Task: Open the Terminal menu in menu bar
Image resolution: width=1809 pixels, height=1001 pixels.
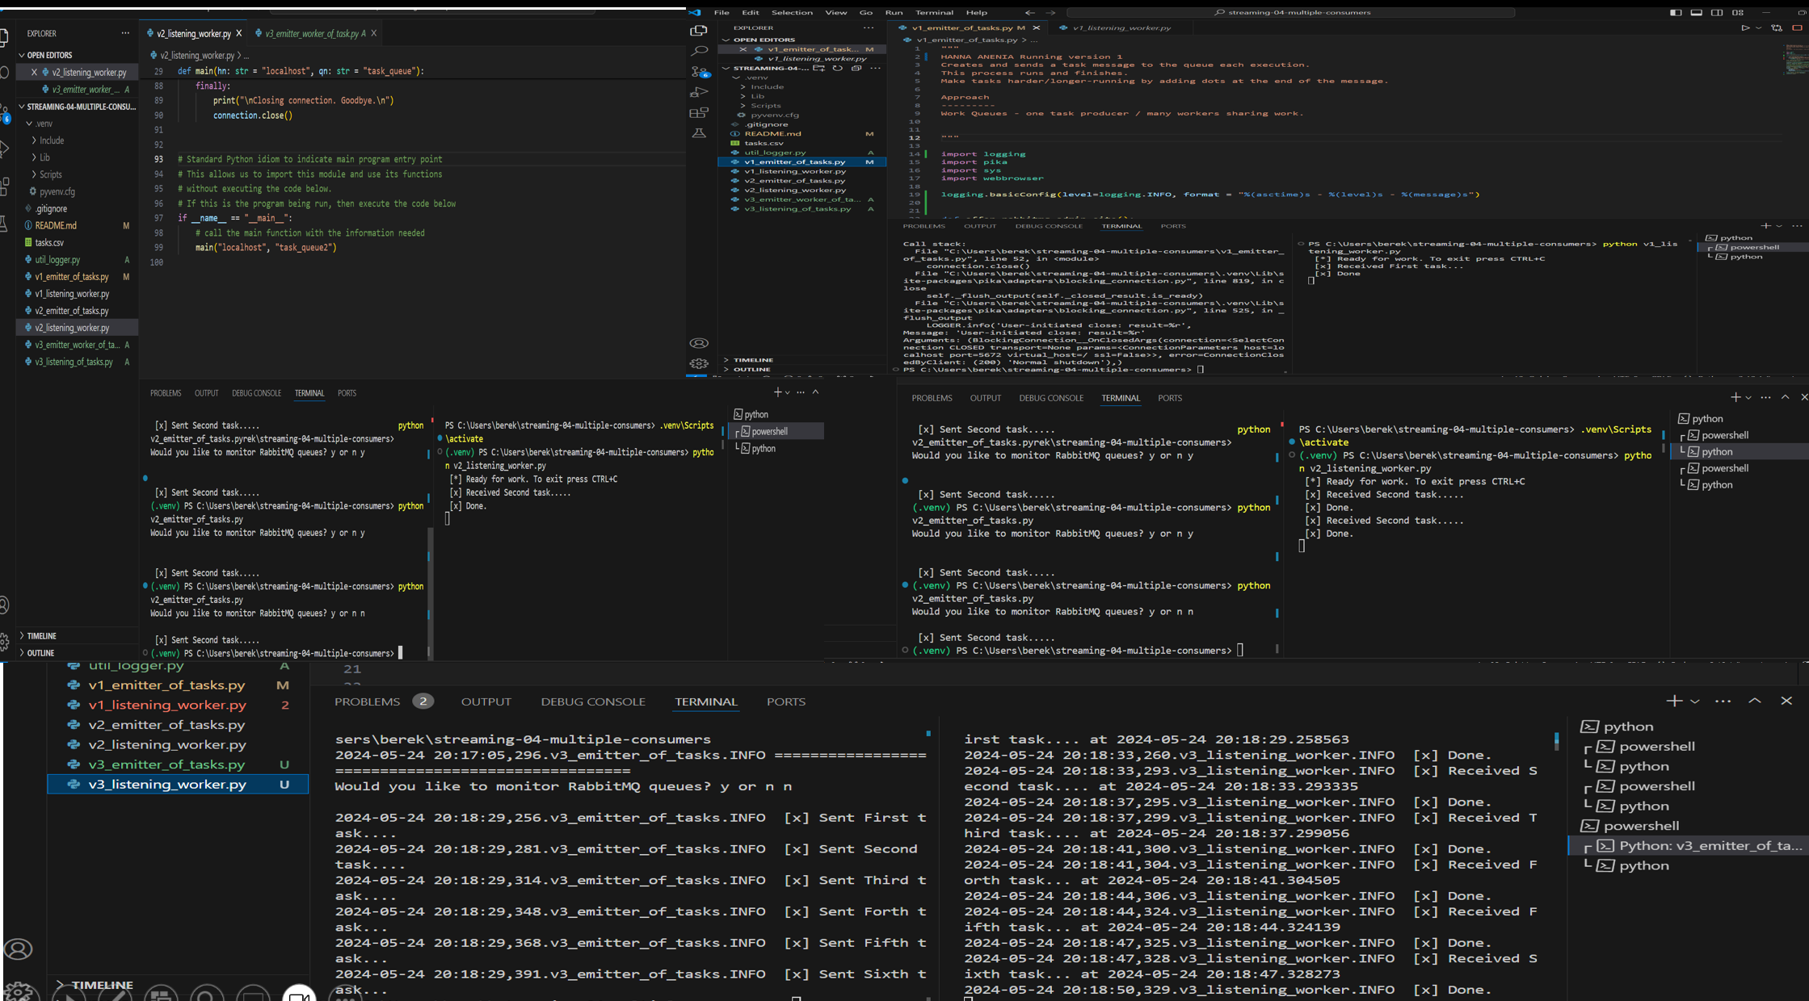Action: [934, 12]
